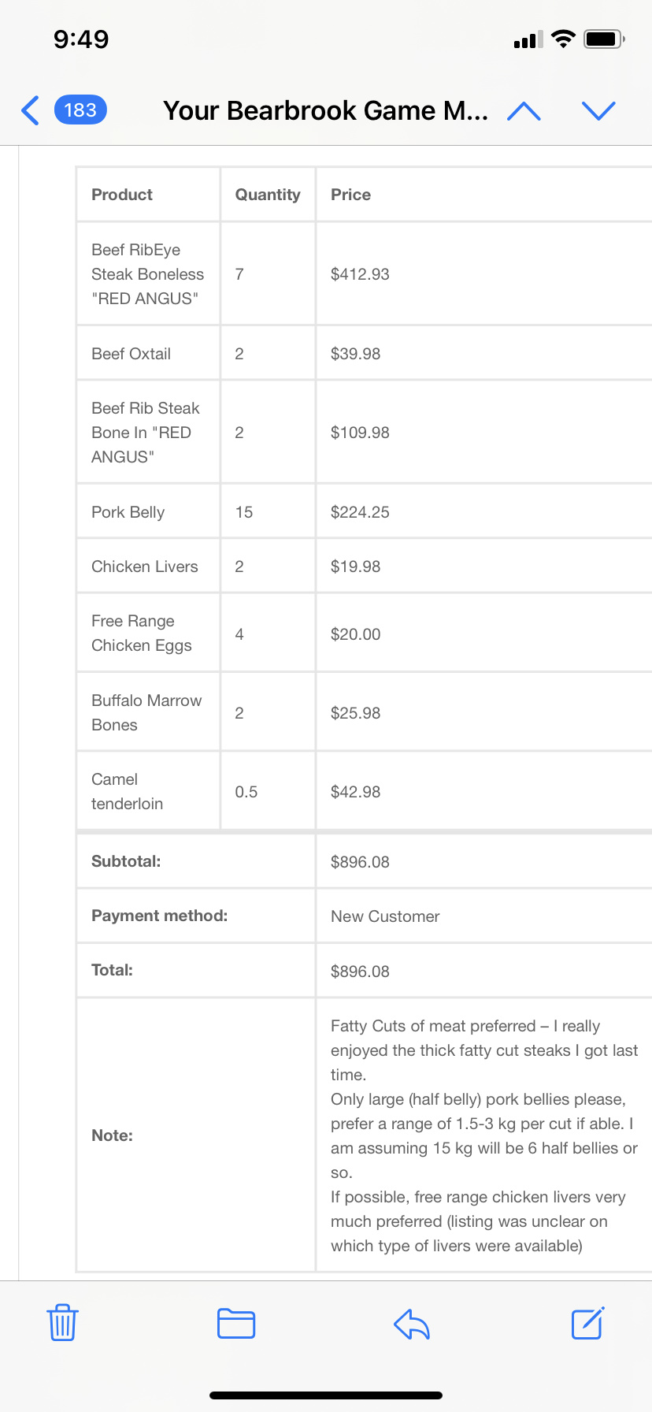Image resolution: width=652 pixels, height=1412 pixels.
Task: Tap the battery indicator in status bar
Action: pos(604,39)
